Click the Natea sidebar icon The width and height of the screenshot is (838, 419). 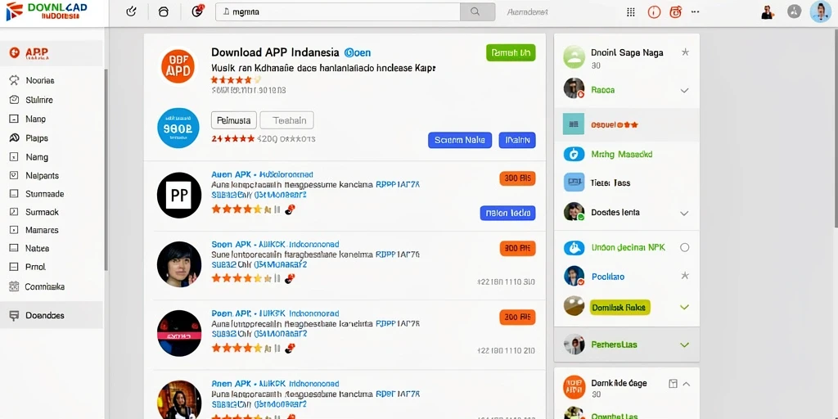tap(15, 248)
